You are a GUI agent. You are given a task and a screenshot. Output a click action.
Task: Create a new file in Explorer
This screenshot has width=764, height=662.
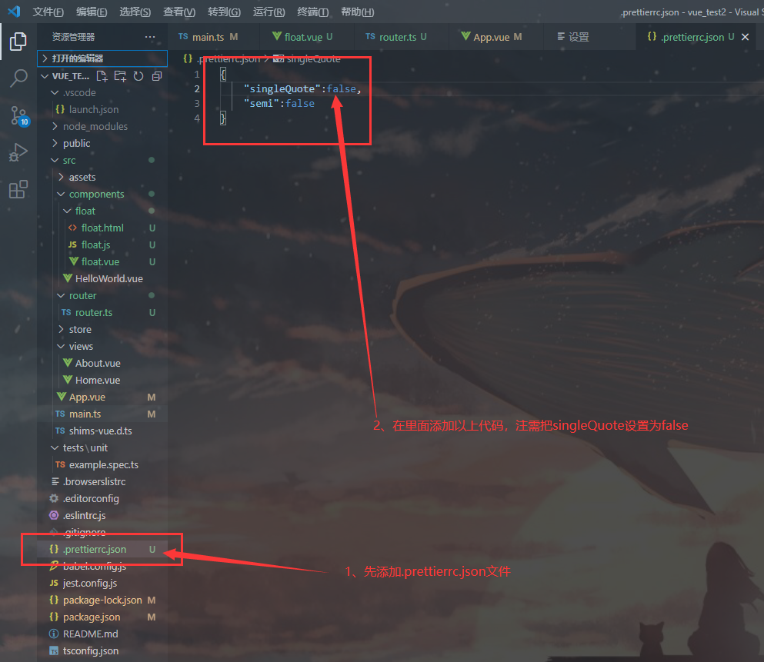[x=101, y=75]
